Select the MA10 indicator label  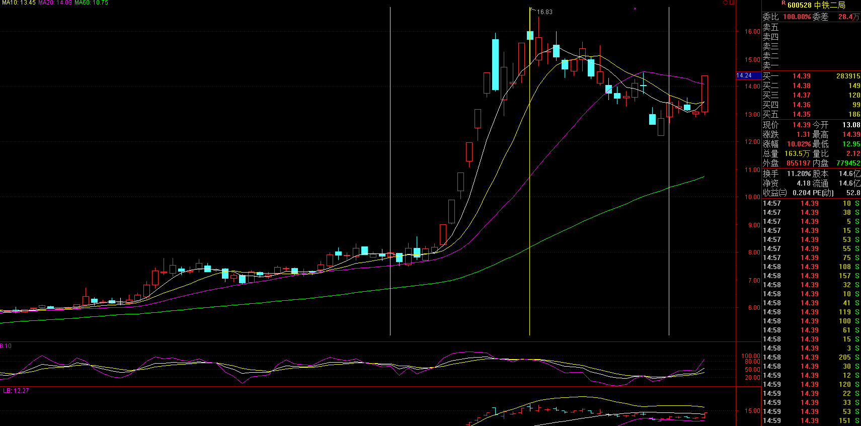(18, 3)
